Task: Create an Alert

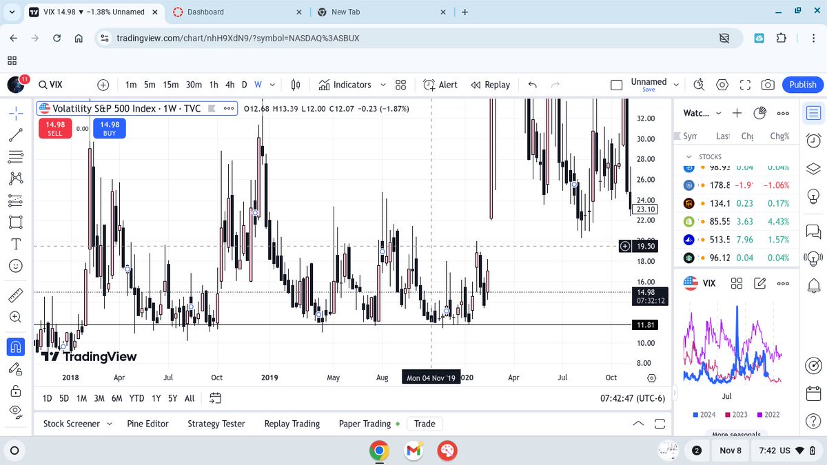Action: 440,85
